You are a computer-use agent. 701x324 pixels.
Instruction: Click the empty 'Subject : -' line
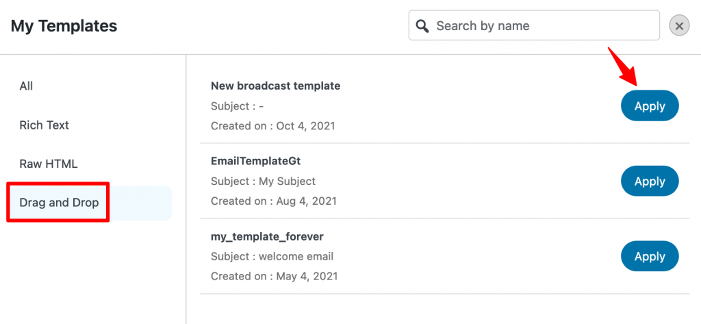[x=238, y=106]
